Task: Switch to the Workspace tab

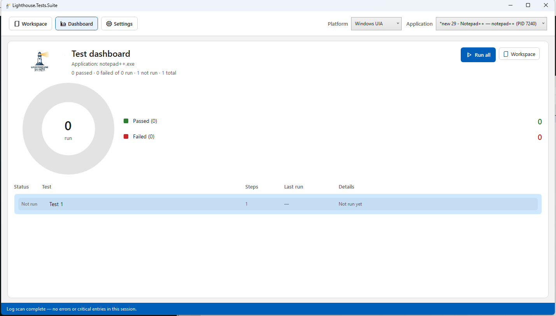Action: 31,24
